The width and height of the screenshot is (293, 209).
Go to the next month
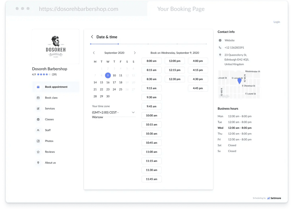coord(134,53)
